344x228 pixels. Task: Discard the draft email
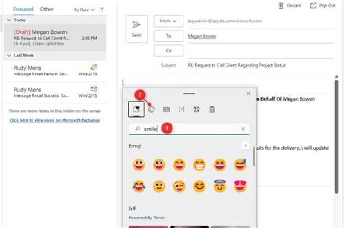point(290,6)
